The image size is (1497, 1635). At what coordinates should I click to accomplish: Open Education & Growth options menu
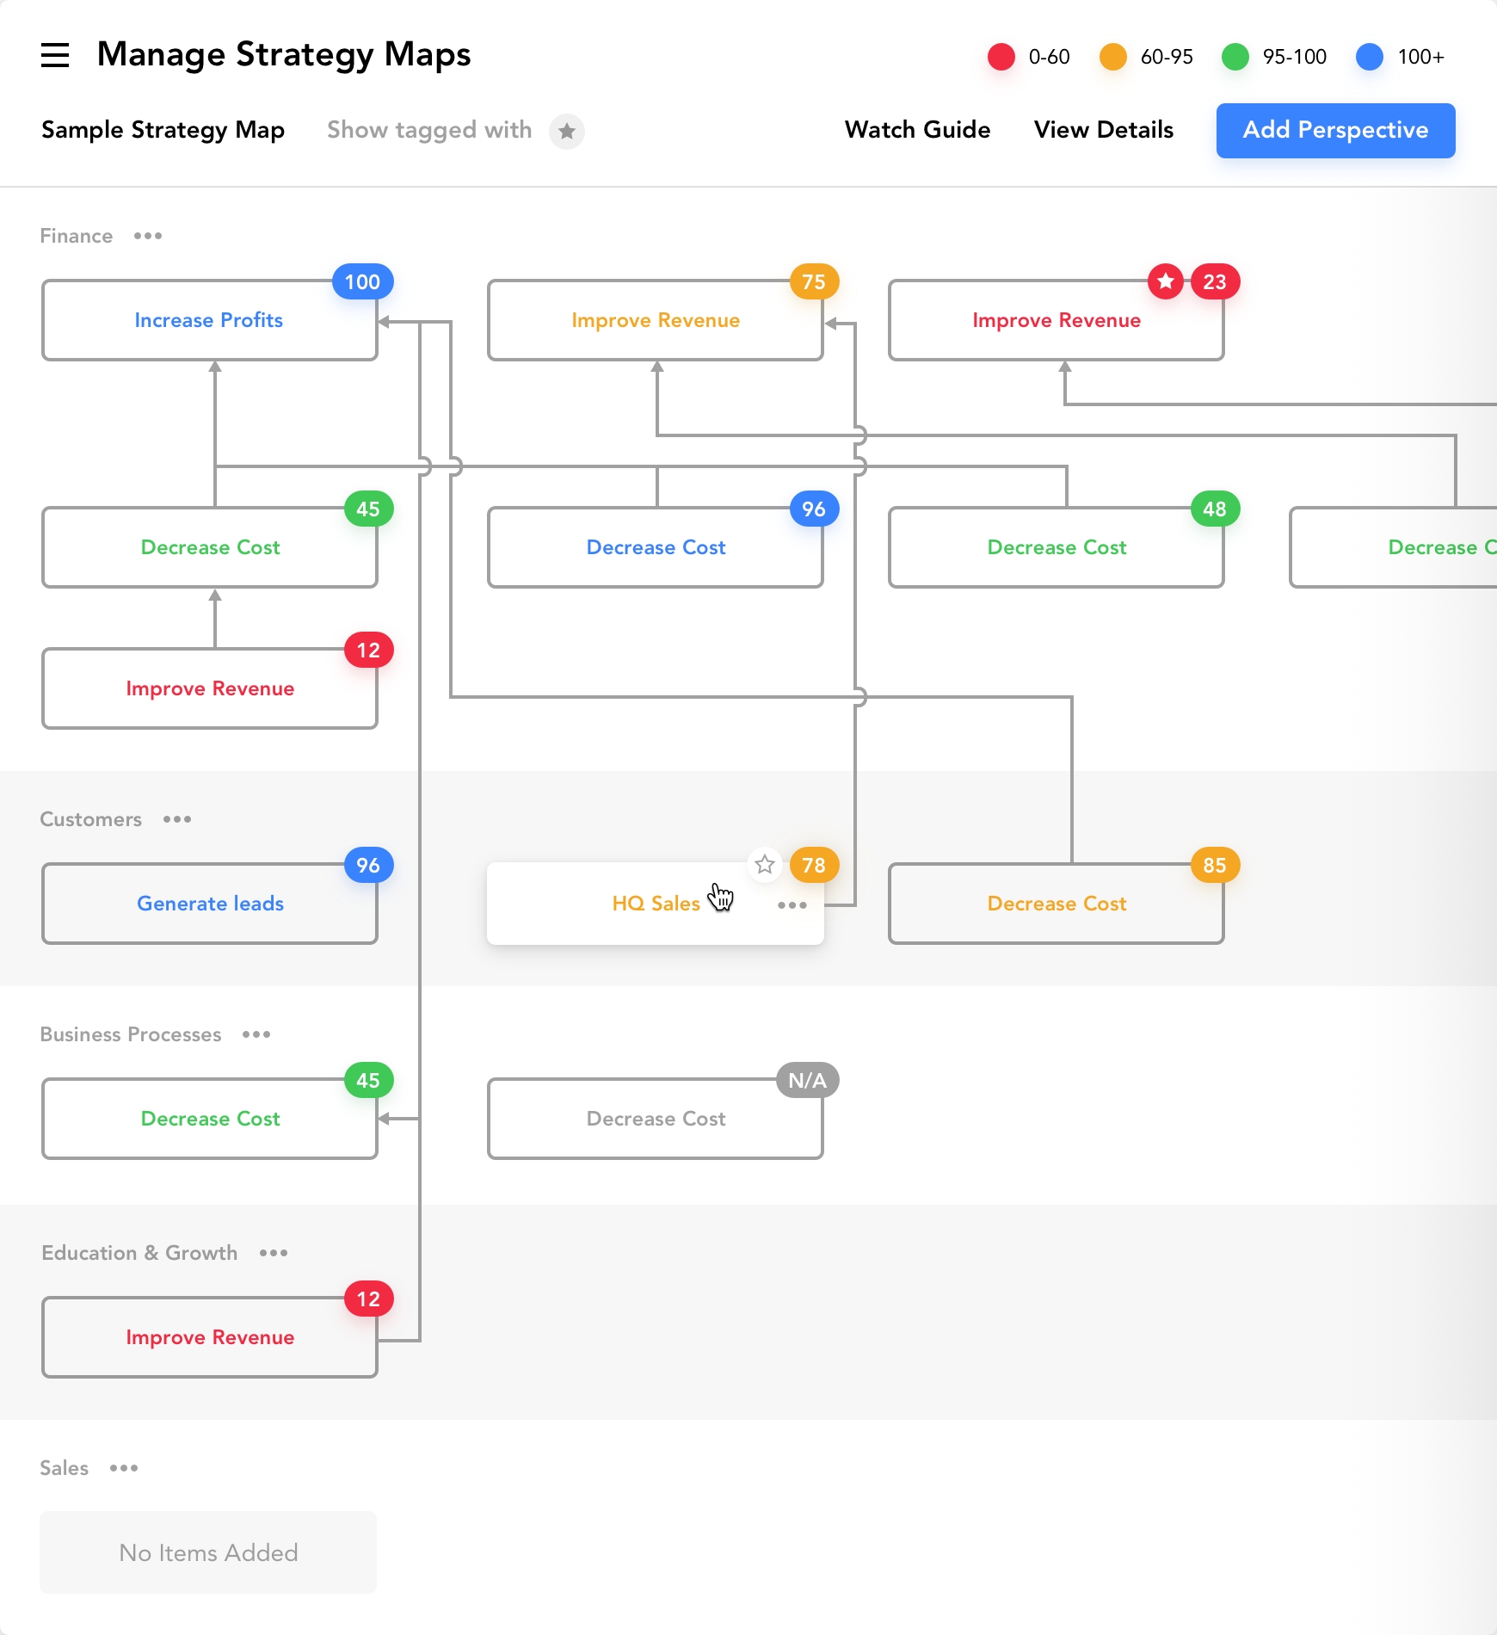pos(274,1253)
